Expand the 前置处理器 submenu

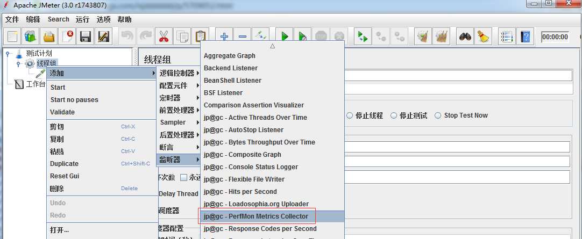pos(179,110)
